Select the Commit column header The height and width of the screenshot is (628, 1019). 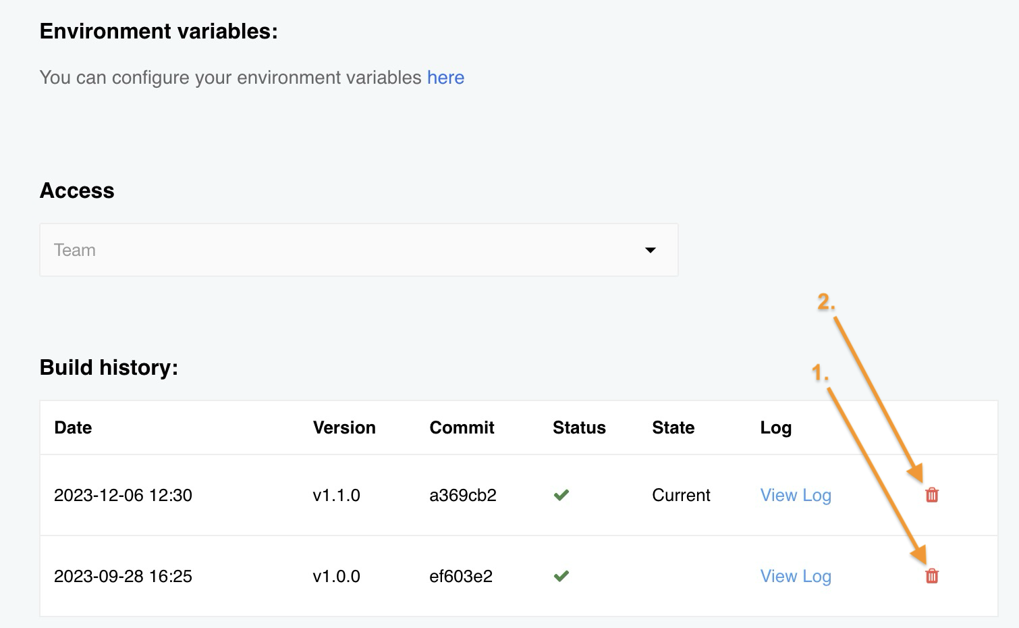coord(462,427)
